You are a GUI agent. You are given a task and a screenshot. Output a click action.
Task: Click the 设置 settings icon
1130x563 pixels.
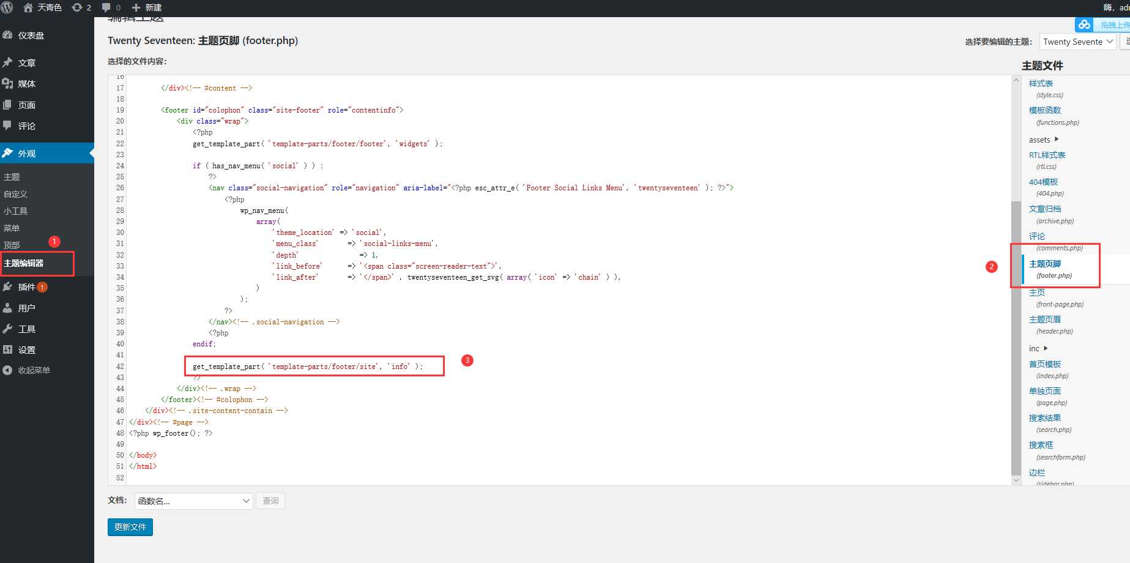coord(7,349)
